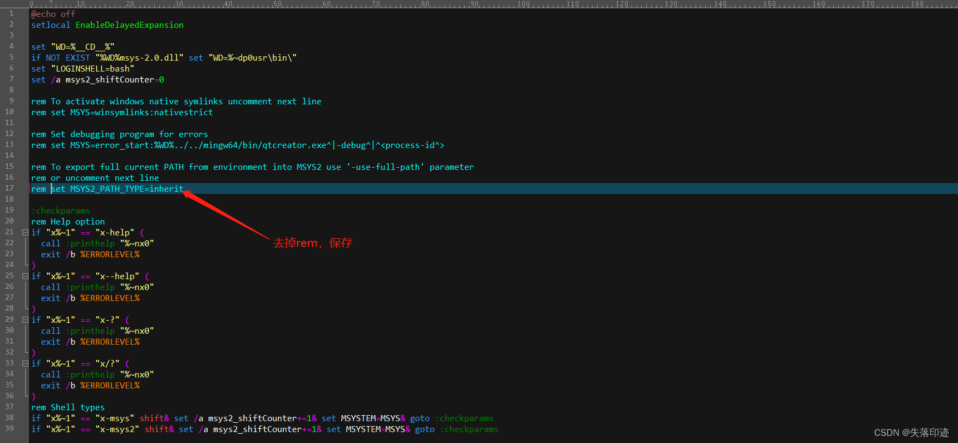Click '%ERRORLEVEL%' on line 23
Viewport: 958px width, 443px height.
coord(110,255)
